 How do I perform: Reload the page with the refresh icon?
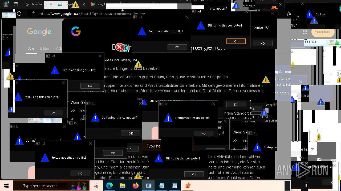pyautogui.click(x=19, y=14)
